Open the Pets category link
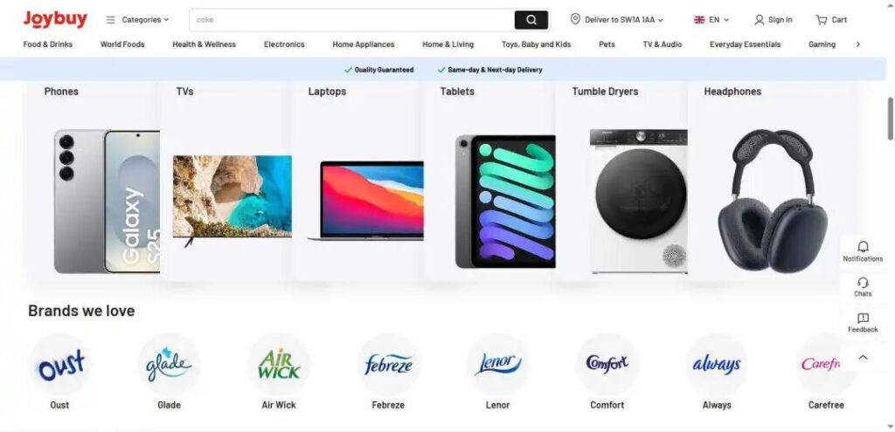 pyautogui.click(x=607, y=45)
